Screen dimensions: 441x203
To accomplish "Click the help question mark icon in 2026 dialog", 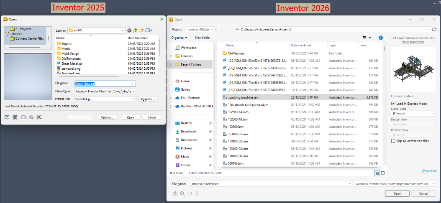I will point(175,193).
